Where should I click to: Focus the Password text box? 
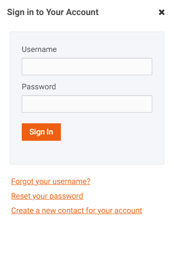(x=87, y=104)
